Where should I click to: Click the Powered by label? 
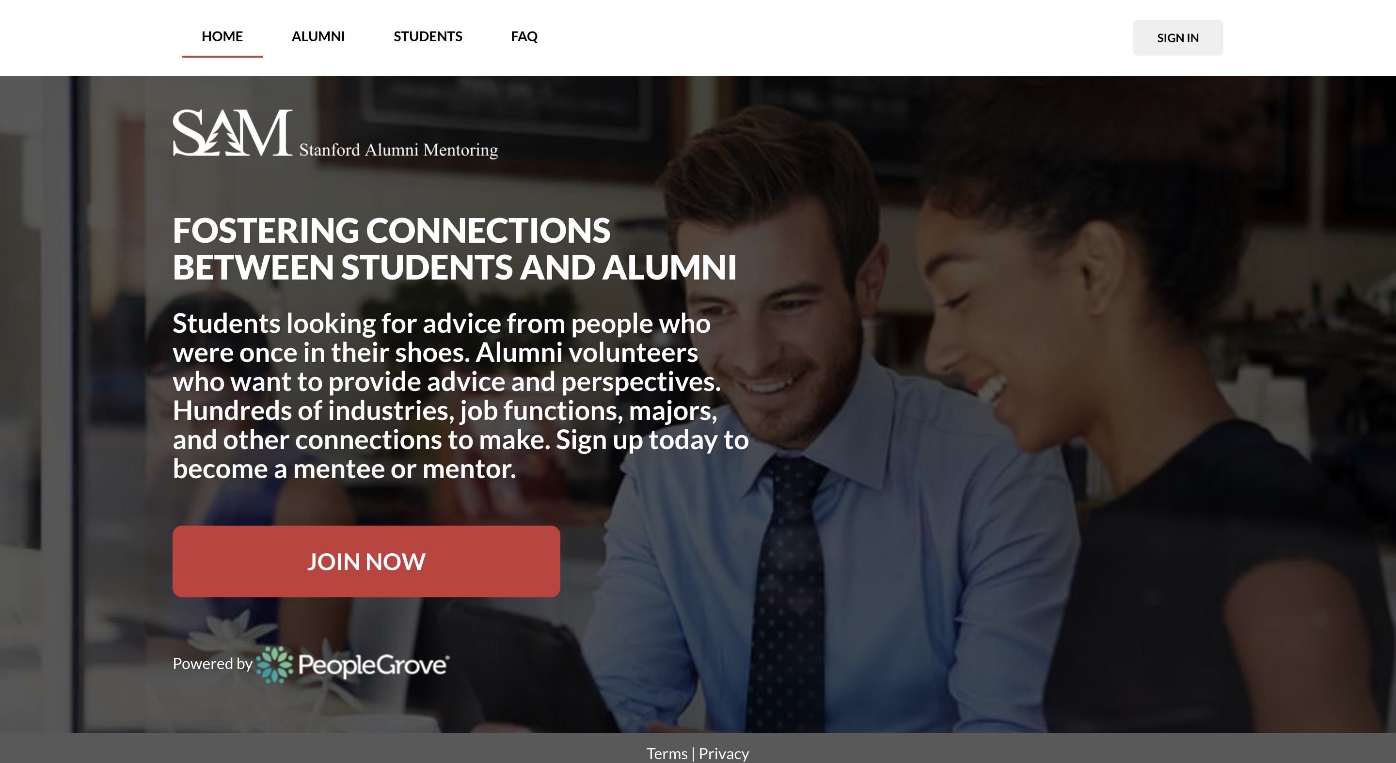coord(212,664)
